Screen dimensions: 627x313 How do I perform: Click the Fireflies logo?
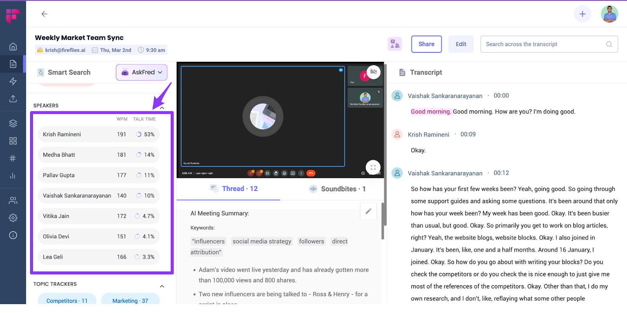tap(13, 16)
